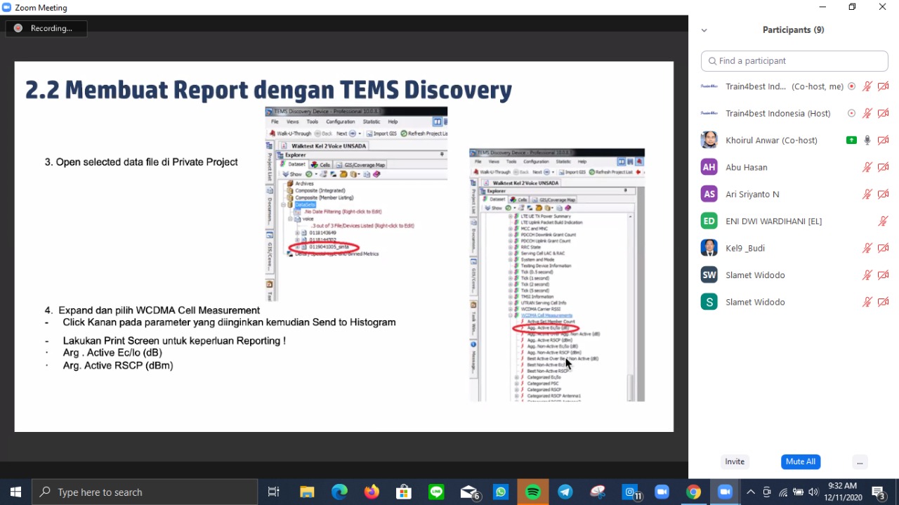The height and width of the screenshot is (505, 899).
Task: Collapse the Participants panel with the chevron
Action: pyautogui.click(x=704, y=30)
